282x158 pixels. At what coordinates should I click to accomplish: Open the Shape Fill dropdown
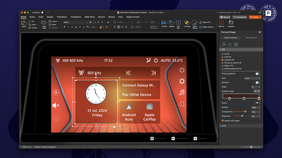pyautogui.click(x=205, y=22)
